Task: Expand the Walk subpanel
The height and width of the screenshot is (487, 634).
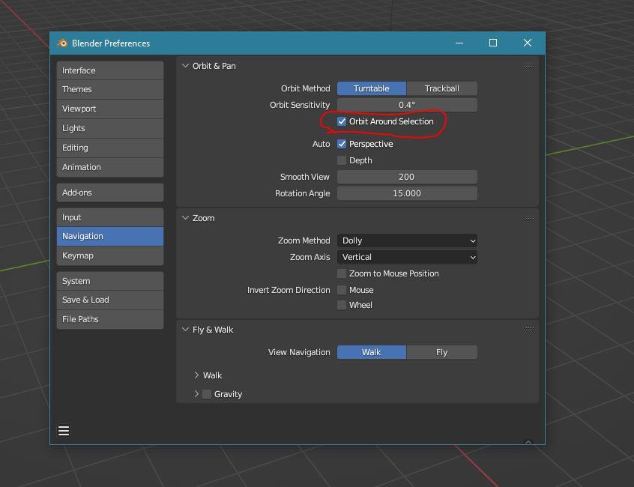Action: click(196, 375)
